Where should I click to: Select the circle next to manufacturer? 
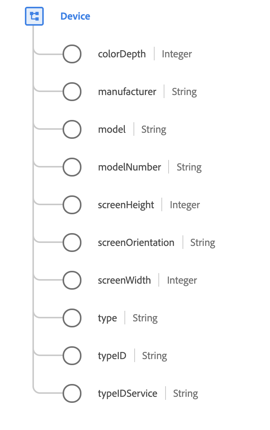click(72, 92)
